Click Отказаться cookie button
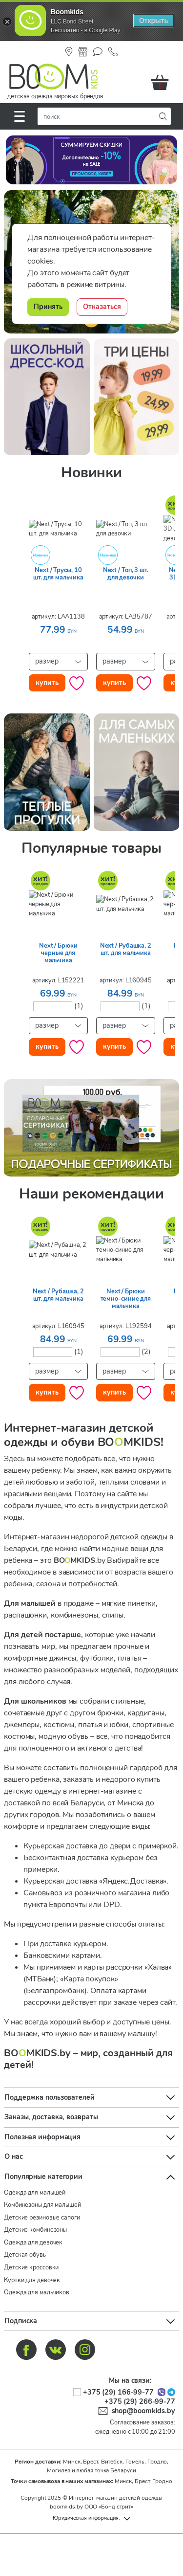 click(102, 306)
